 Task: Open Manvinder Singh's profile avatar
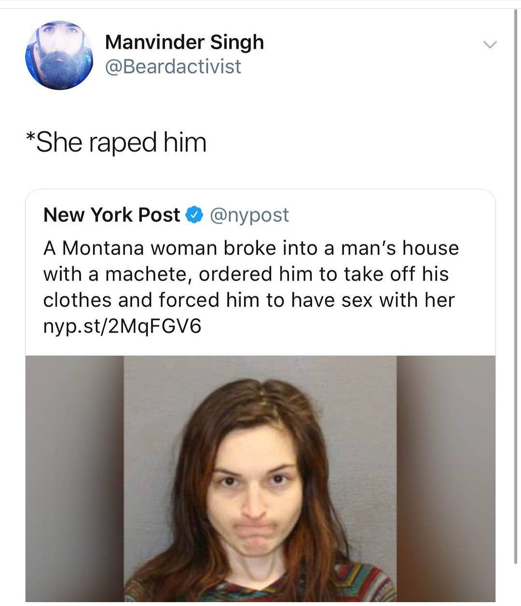[60, 55]
